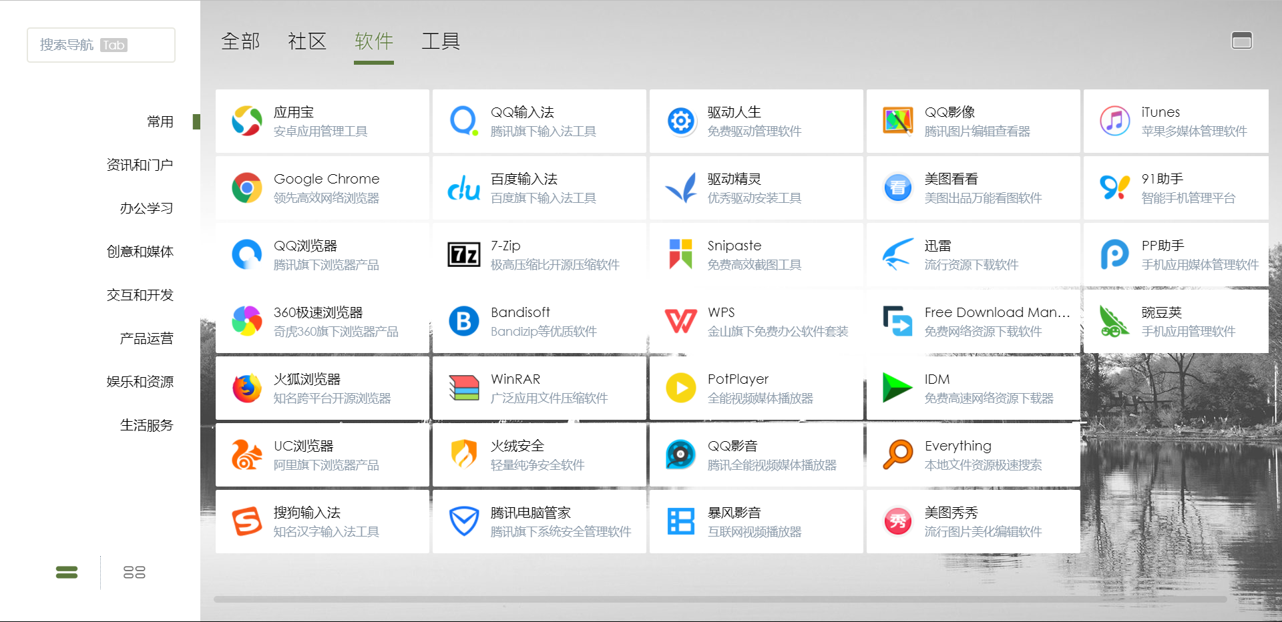The width and height of the screenshot is (1282, 622).
Task: Open the IDM green arrow icon
Action: coord(898,388)
